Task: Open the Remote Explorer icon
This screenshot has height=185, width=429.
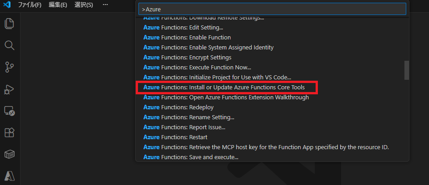Action: click(x=10, y=111)
